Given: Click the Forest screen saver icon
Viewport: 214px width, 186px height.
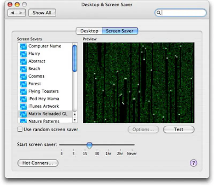Looking at the screenshot, I should click(x=24, y=84).
